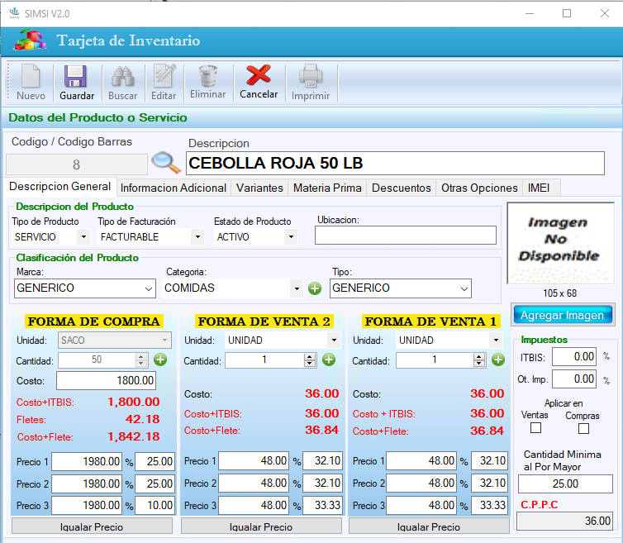Open product lookup magnifying glass
Screen dimensions: 623x543
tap(166, 163)
